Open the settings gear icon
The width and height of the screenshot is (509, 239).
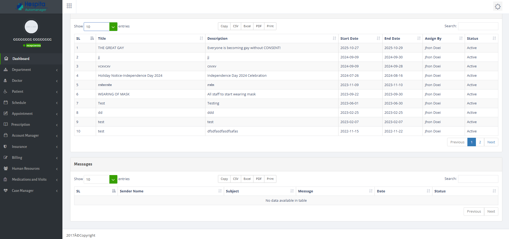tap(498, 6)
